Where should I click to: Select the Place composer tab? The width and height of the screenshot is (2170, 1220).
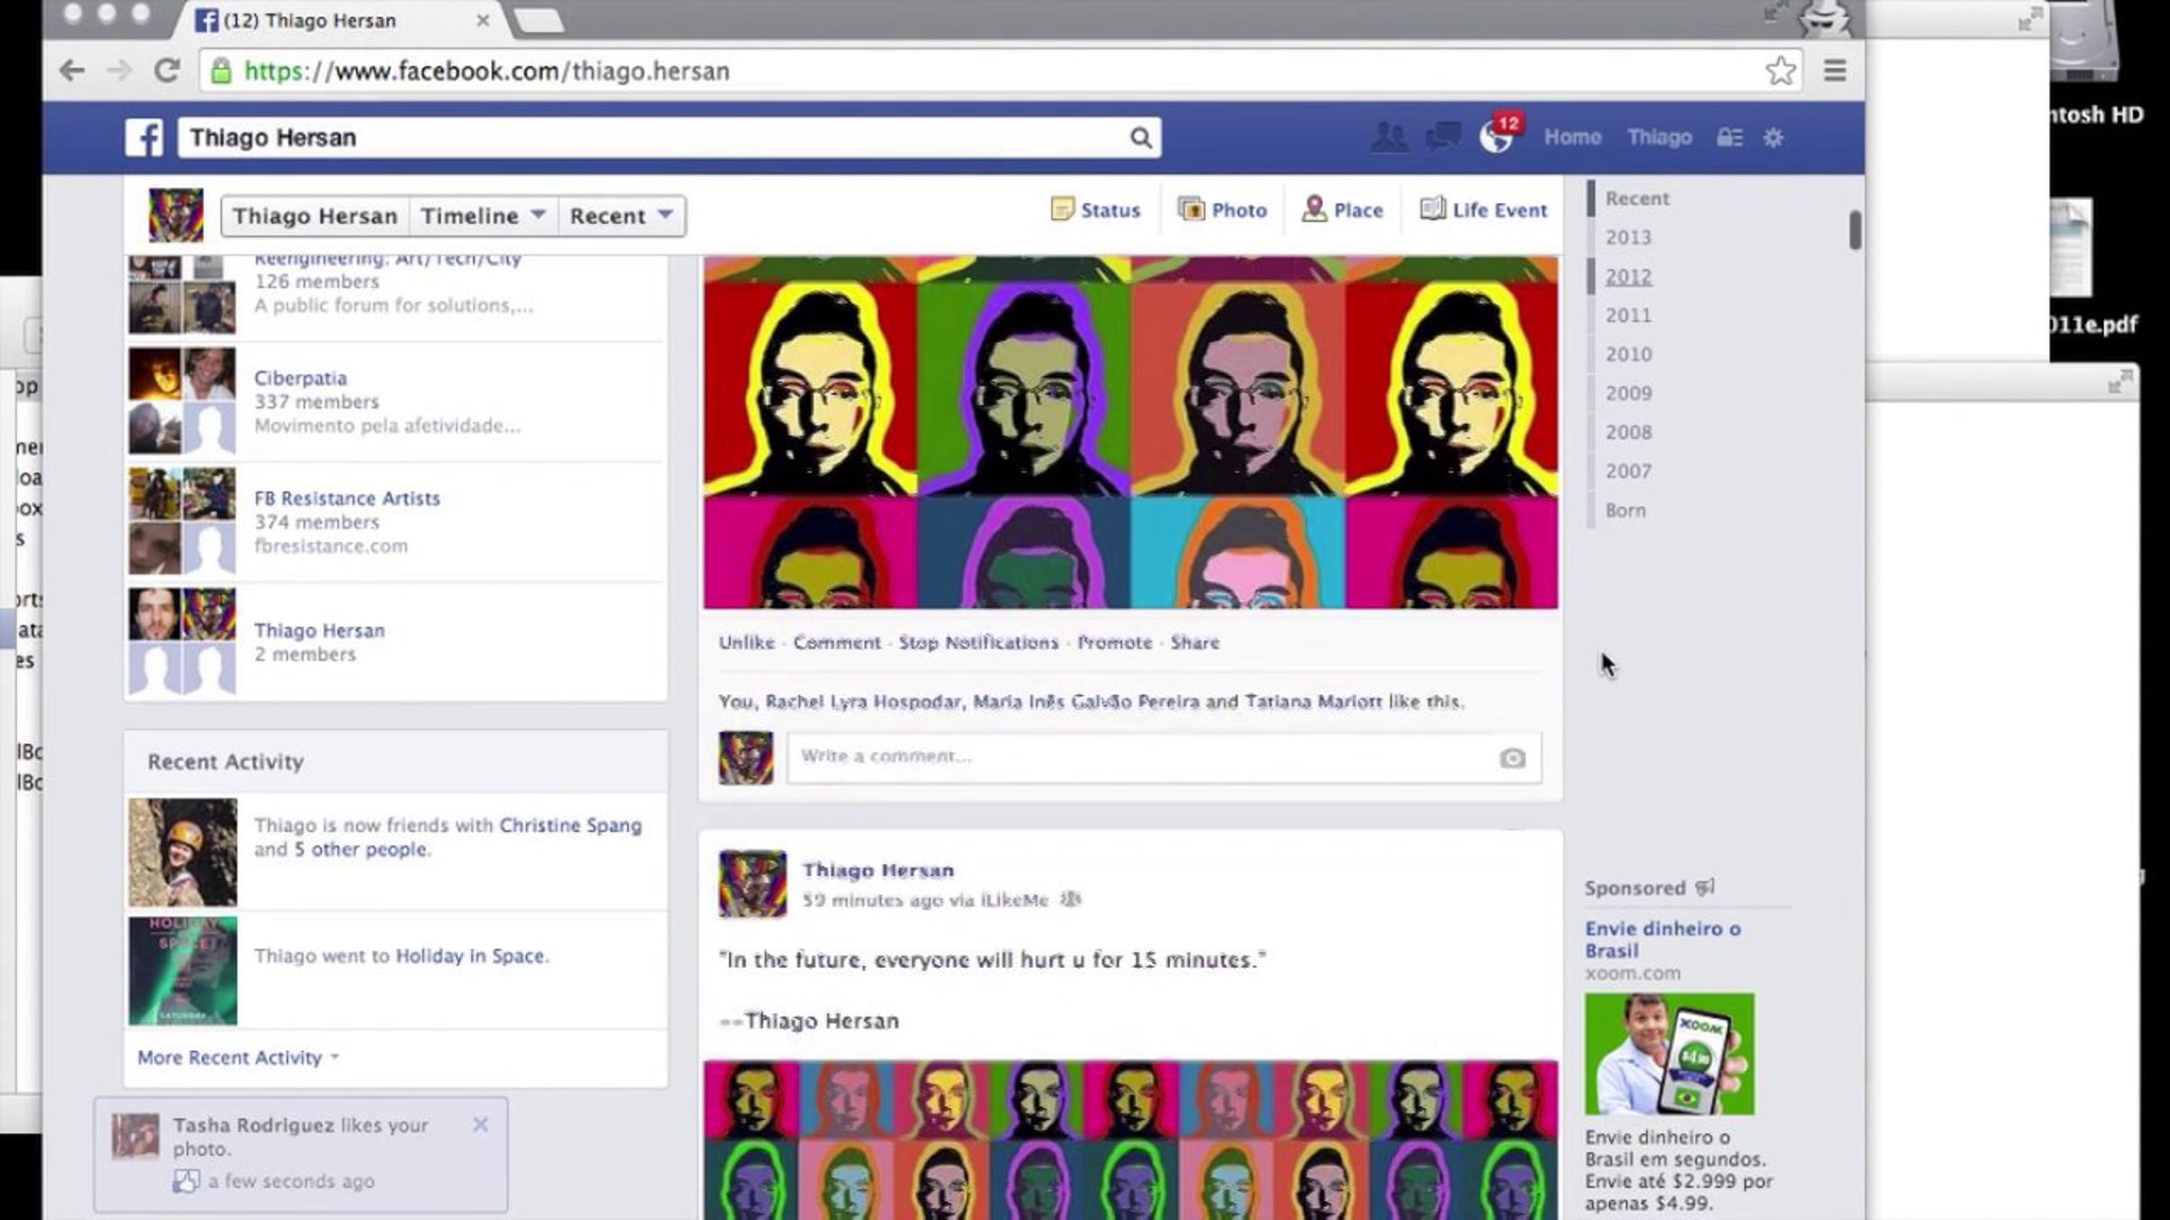pyautogui.click(x=1342, y=211)
